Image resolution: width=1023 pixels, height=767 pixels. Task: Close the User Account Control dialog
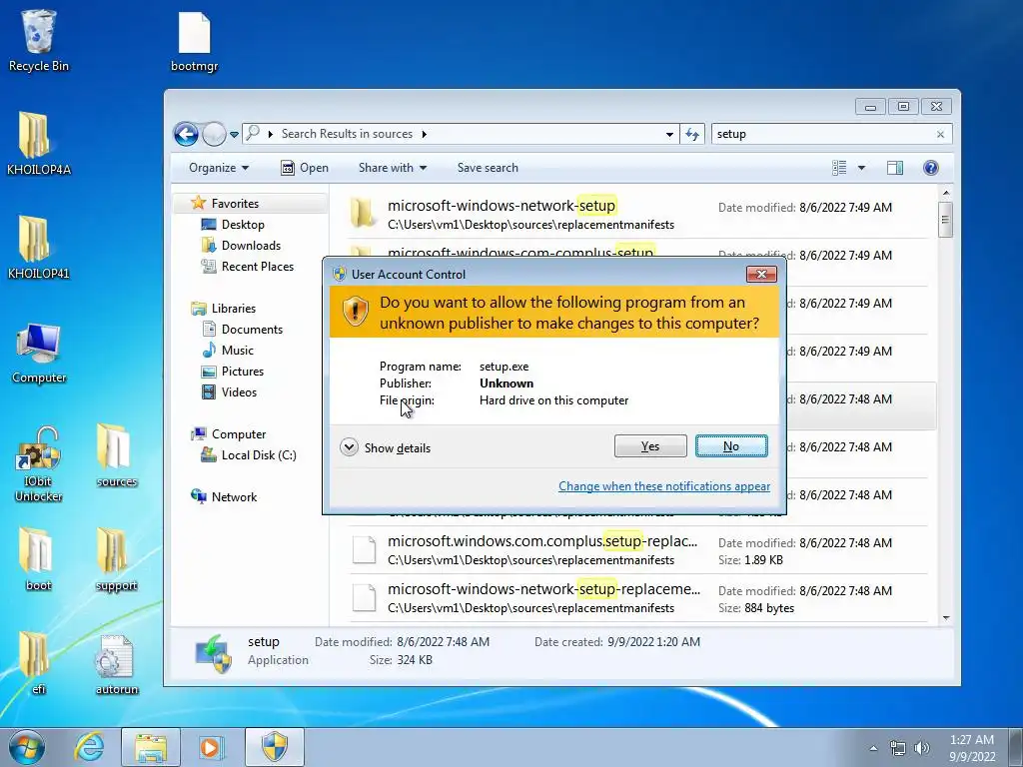[761, 274]
